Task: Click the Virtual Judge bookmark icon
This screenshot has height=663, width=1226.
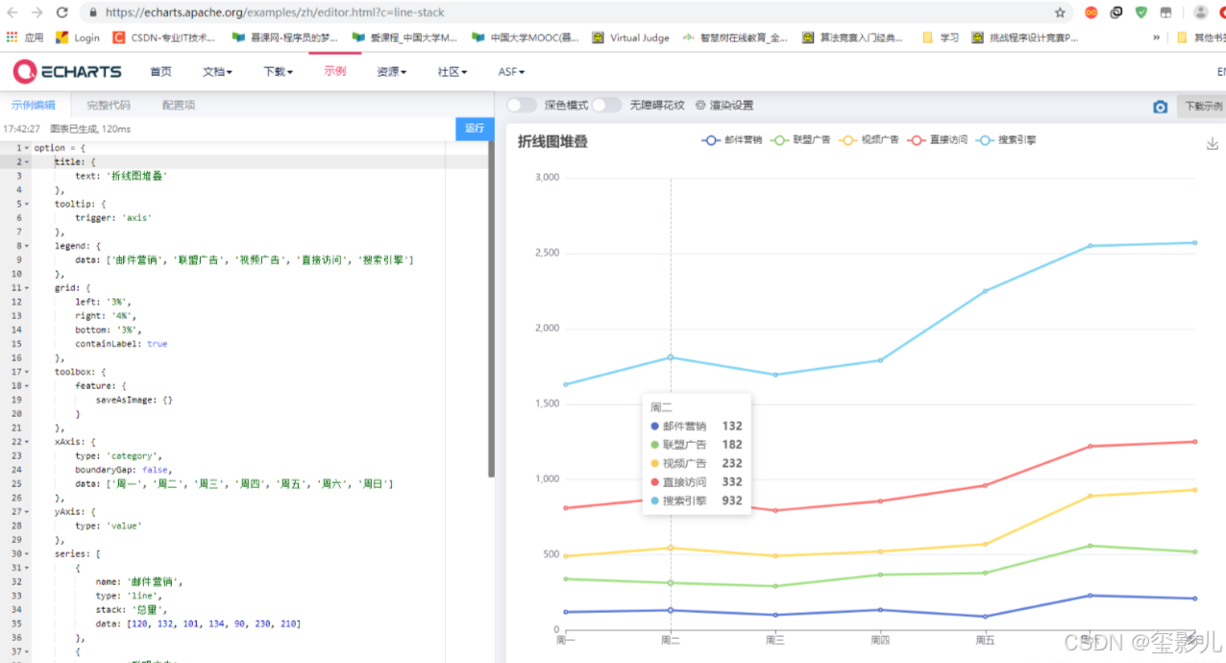Action: (x=599, y=37)
